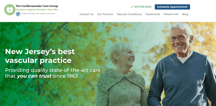Expand the Treatments navigation item
Screen dimensions: 216x106
point(153,14)
